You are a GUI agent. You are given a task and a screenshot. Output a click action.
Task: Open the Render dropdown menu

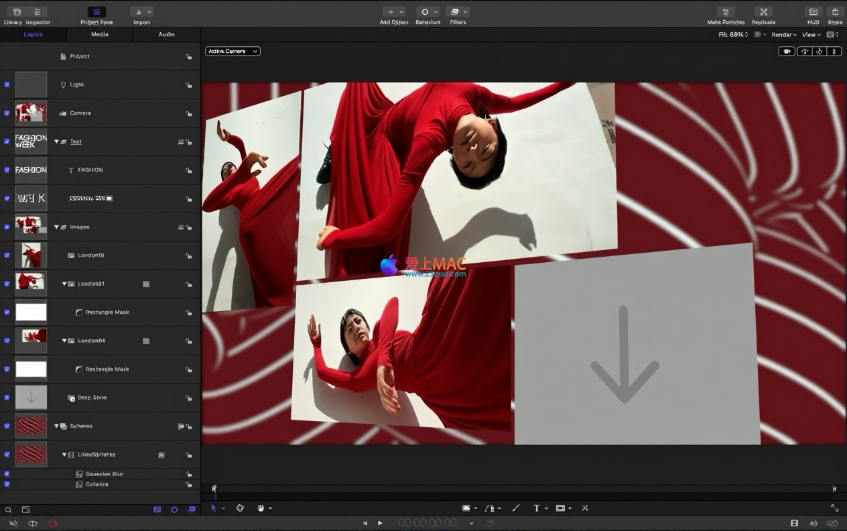783,34
